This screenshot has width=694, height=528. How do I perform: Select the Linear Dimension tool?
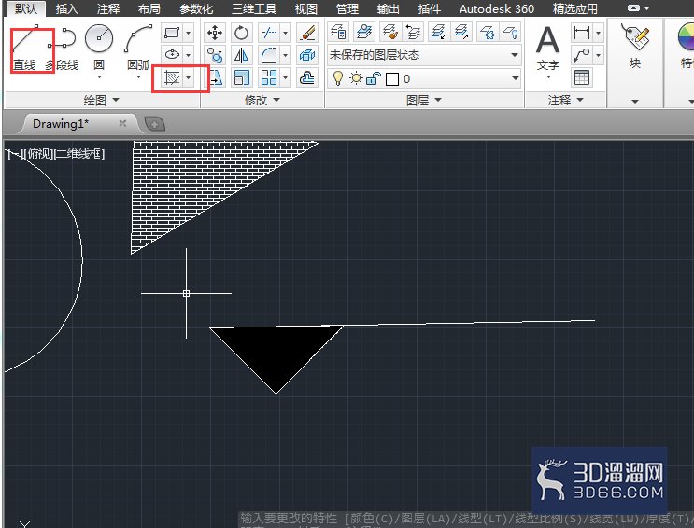pos(582,33)
